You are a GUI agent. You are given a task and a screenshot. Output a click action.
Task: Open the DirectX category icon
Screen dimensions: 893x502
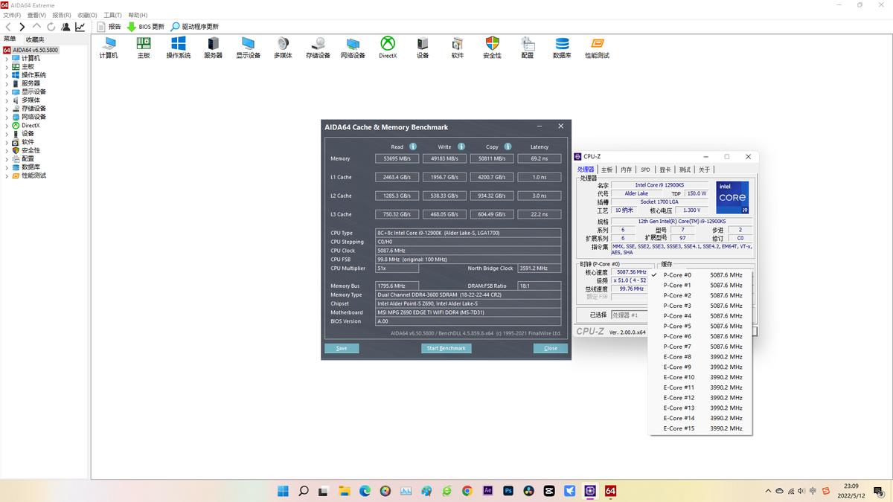click(x=387, y=45)
